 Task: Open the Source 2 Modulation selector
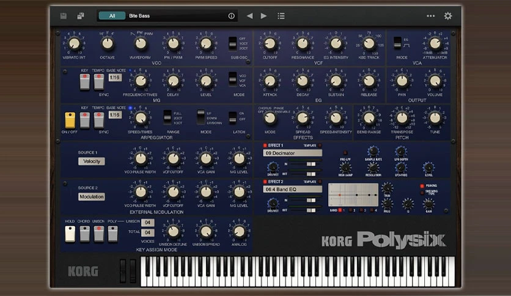(92, 197)
